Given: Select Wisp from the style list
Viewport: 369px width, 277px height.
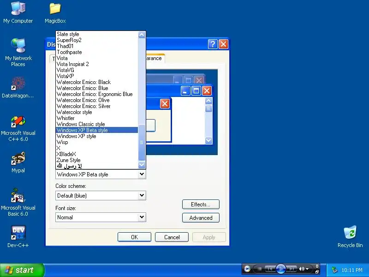Looking at the screenshot, I should [97, 142].
